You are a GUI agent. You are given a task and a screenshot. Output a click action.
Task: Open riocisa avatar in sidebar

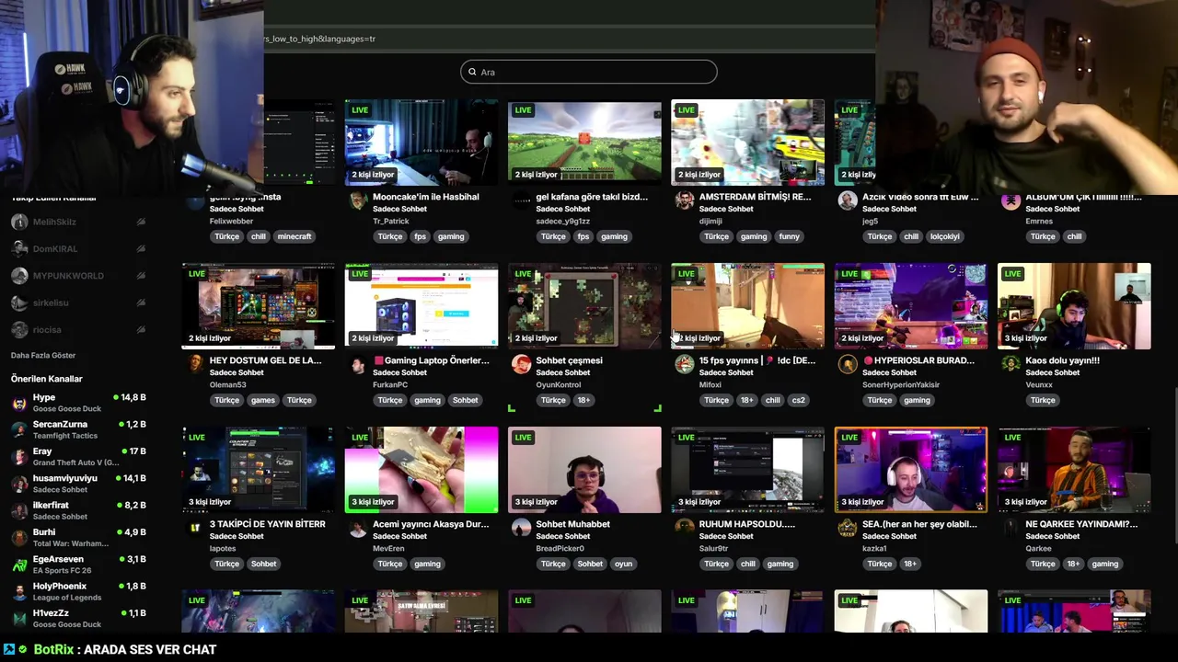pyautogui.click(x=19, y=329)
